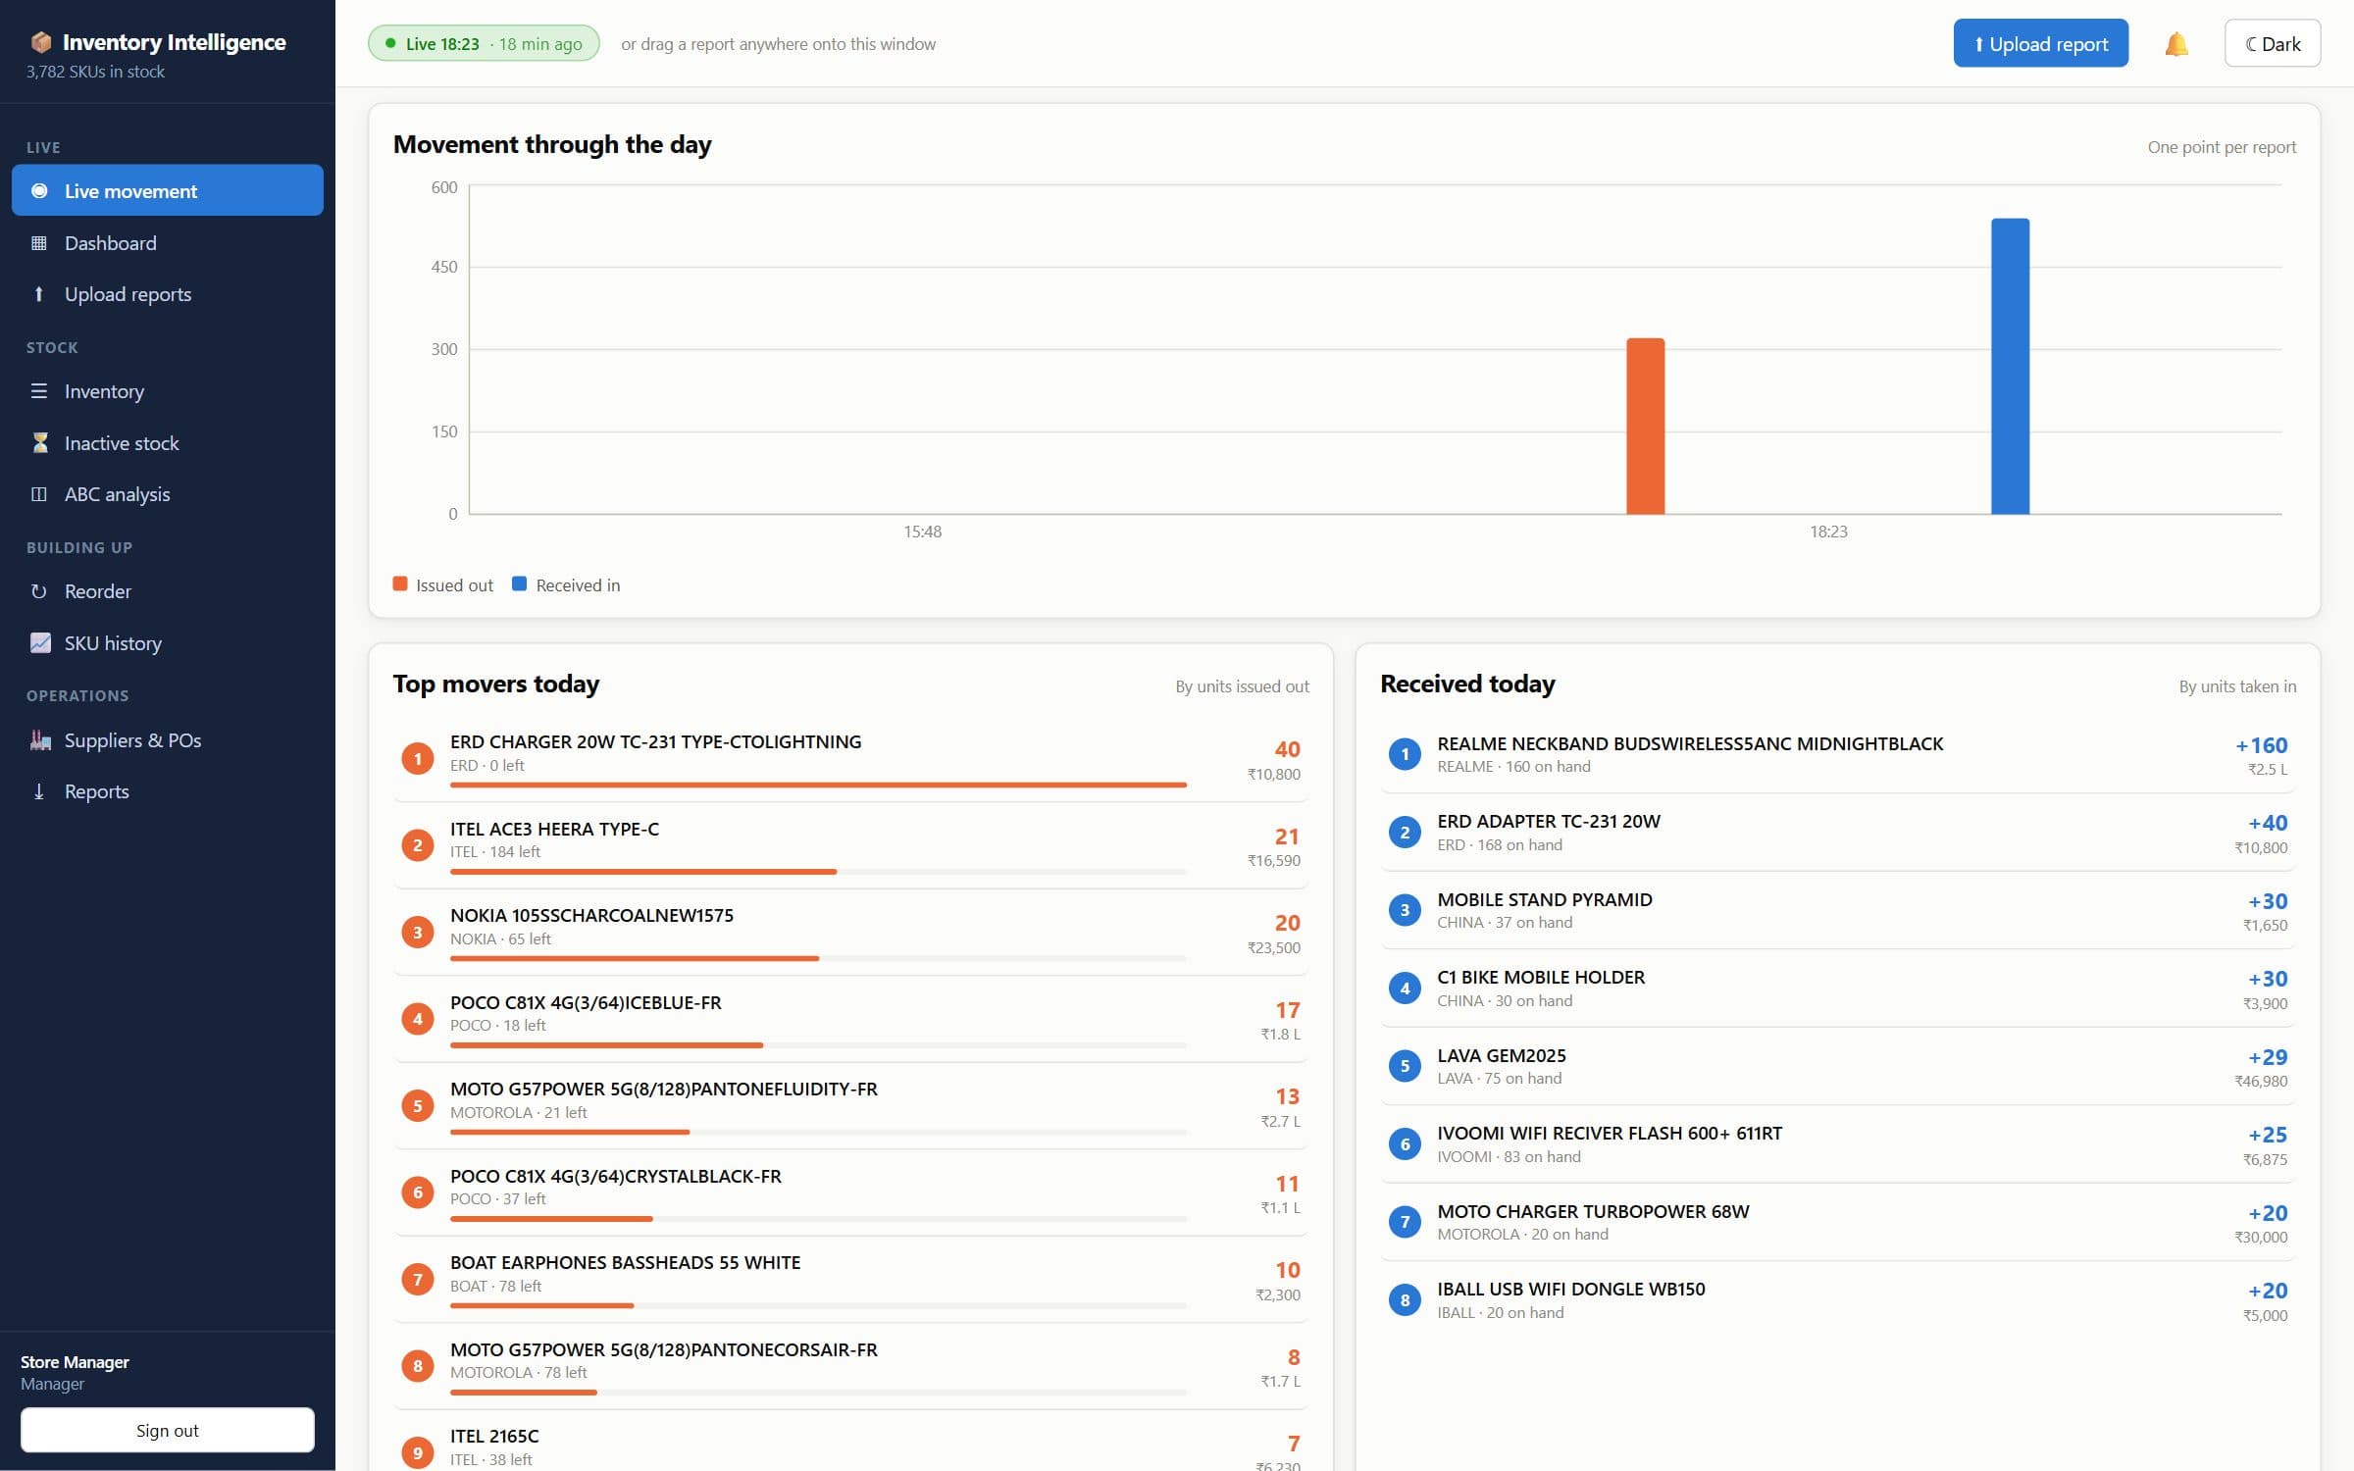This screenshot has width=2354, height=1471.
Task: Click blue rank badge 1 for Realme Neckband
Action: [x=1405, y=754]
